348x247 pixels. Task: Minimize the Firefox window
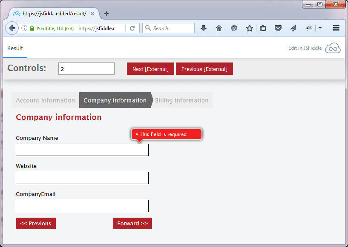pos(308,4)
